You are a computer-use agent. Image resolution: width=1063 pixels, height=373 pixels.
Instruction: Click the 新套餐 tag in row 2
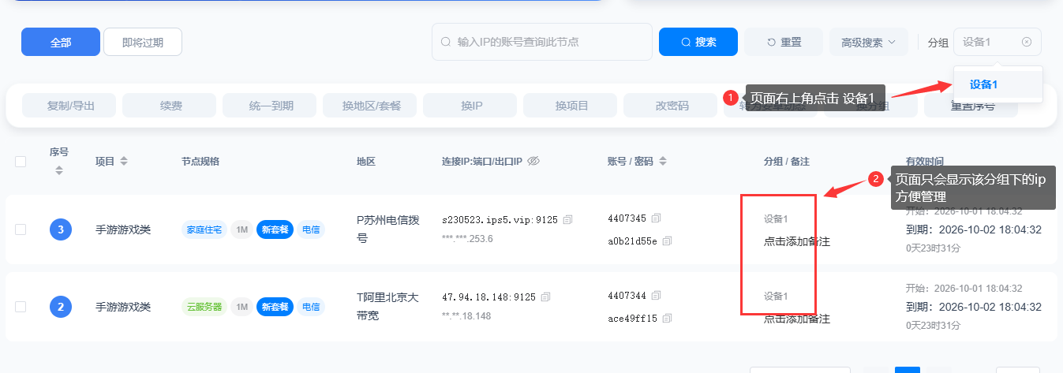coord(275,307)
